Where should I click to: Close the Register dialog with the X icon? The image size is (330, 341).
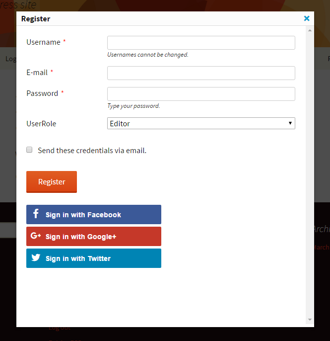307,18
